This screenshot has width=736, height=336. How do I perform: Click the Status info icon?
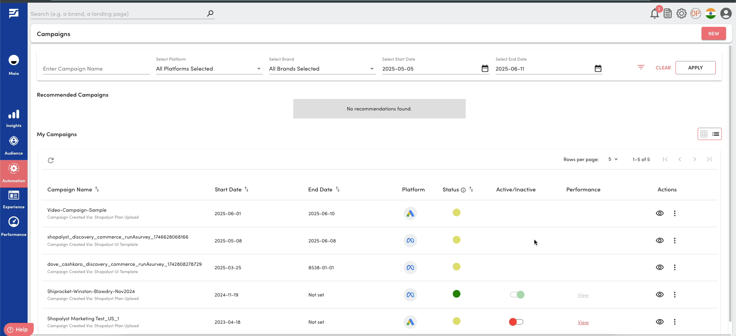463,190
